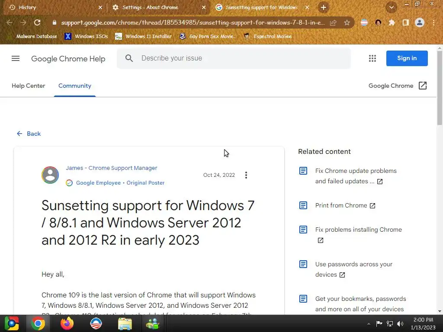Share this page using the share icon
Screen dimensions: 443x332
(333, 22)
